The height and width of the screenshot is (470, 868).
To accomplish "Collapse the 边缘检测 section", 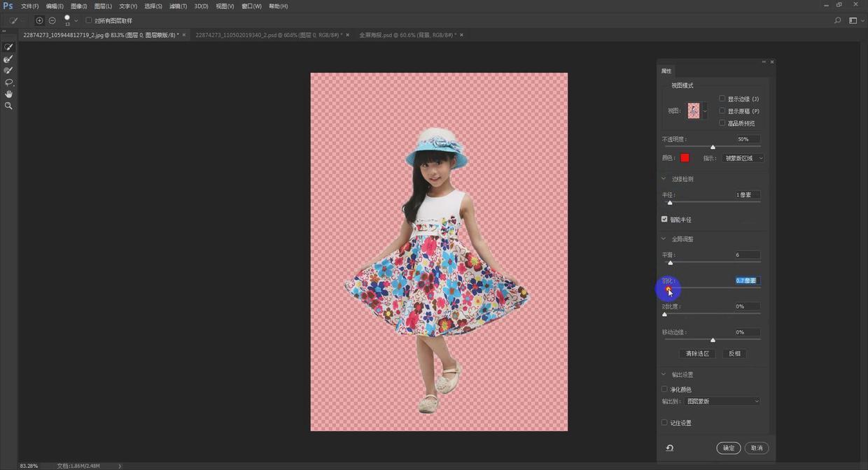I will pyautogui.click(x=664, y=179).
